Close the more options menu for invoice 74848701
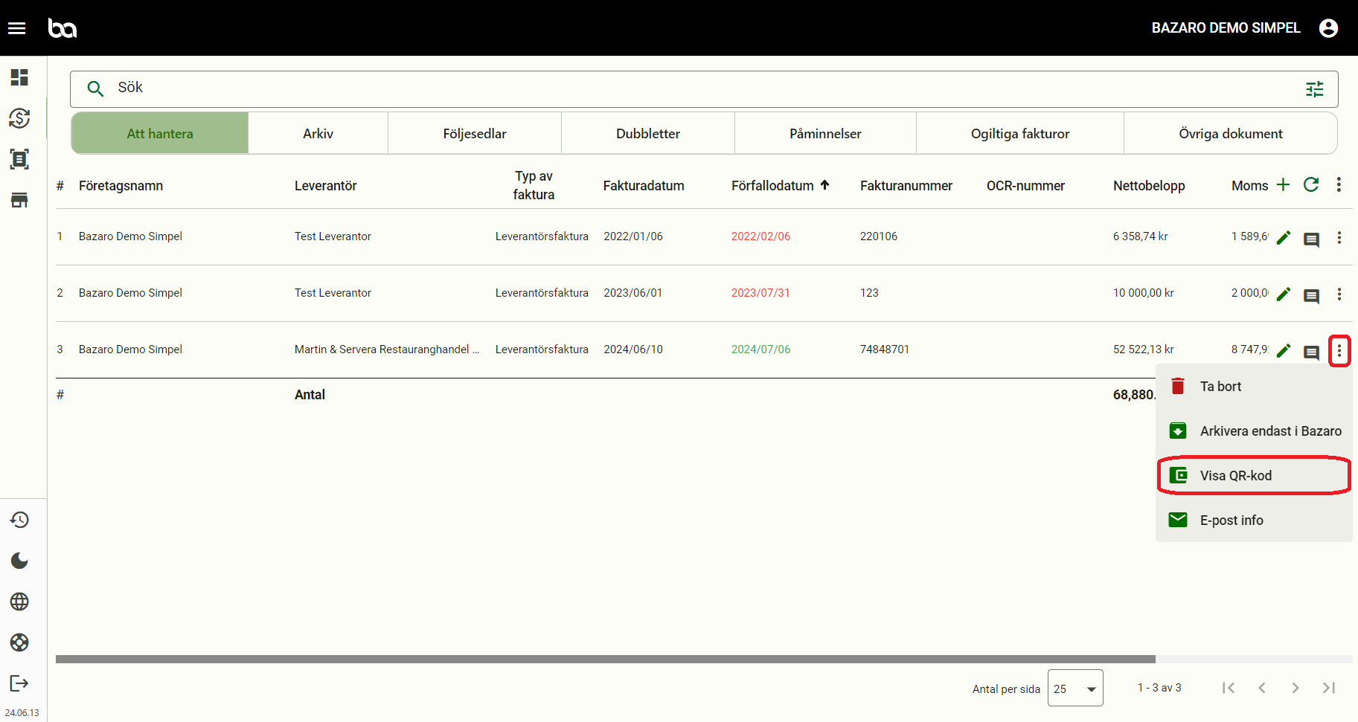This screenshot has width=1358, height=722. (x=1339, y=351)
